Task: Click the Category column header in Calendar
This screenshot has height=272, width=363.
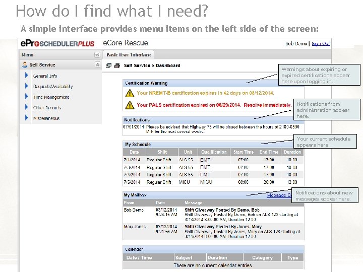Action: tap(262, 257)
